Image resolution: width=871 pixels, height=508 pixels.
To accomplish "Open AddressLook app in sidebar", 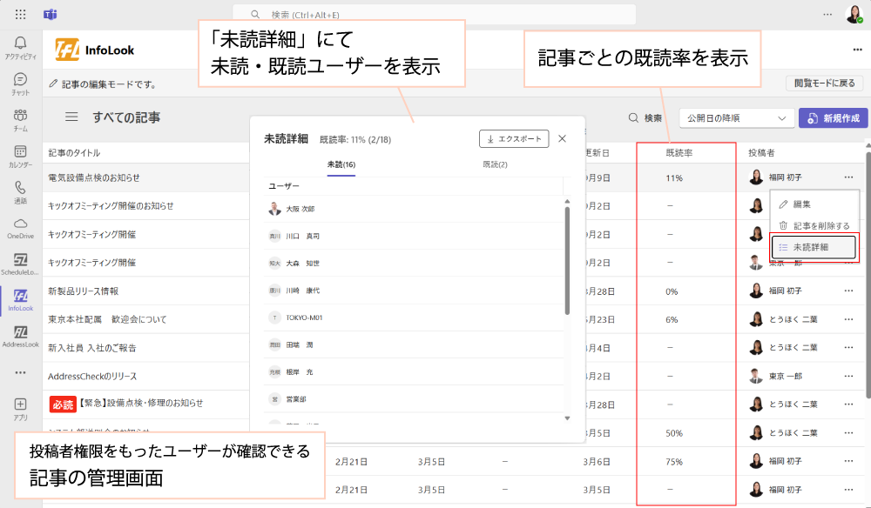I will [20, 337].
